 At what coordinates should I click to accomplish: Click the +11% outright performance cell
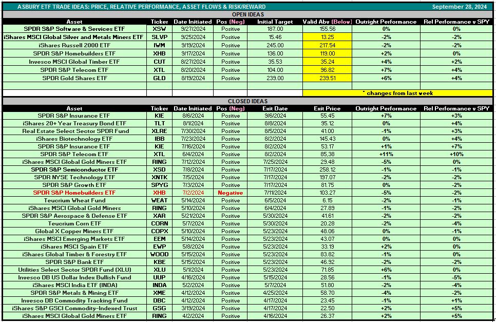386,154
